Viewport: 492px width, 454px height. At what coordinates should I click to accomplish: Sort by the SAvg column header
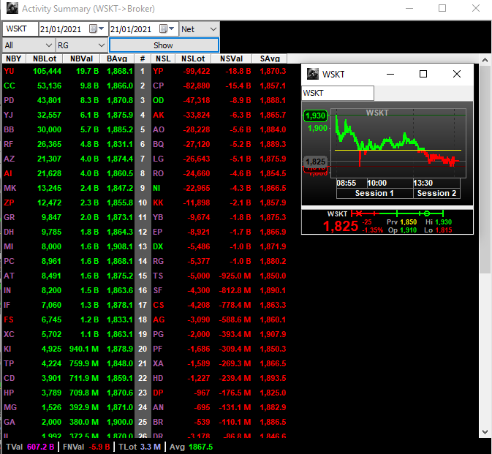click(x=270, y=58)
